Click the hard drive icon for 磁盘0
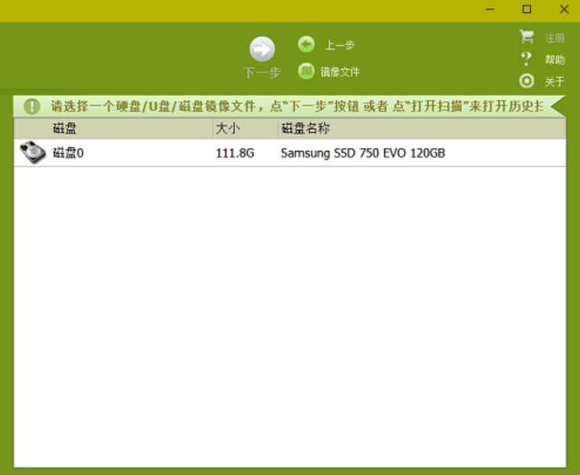The height and width of the screenshot is (475, 580). coord(33,152)
